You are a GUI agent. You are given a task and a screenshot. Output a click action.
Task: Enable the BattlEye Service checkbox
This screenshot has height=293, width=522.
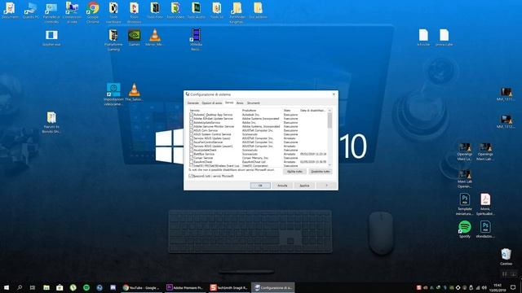(192, 154)
